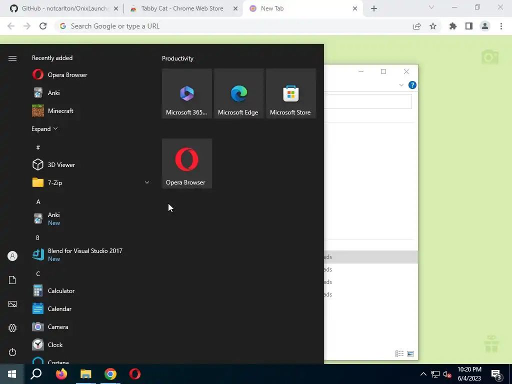Open Opera from the taskbar

point(135,374)
